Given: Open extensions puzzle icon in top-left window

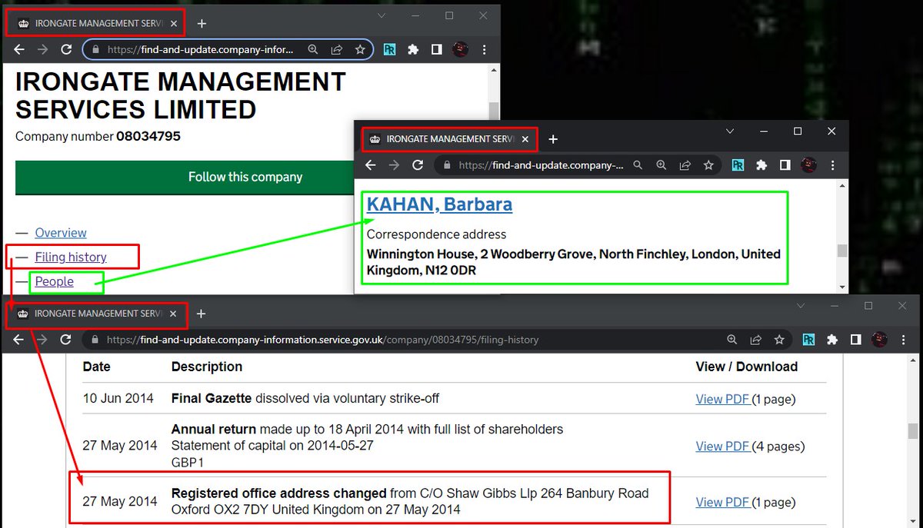Looking at the screenshot, I should click(413, 49).
